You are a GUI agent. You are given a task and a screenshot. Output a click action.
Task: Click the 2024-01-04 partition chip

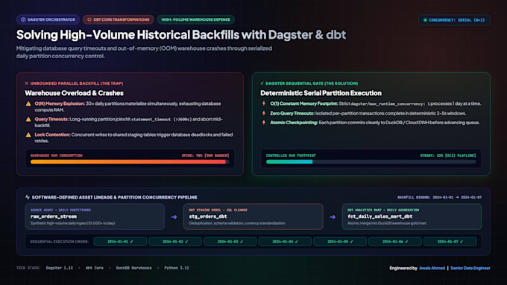pyautogui.click(x=285, y=241)
